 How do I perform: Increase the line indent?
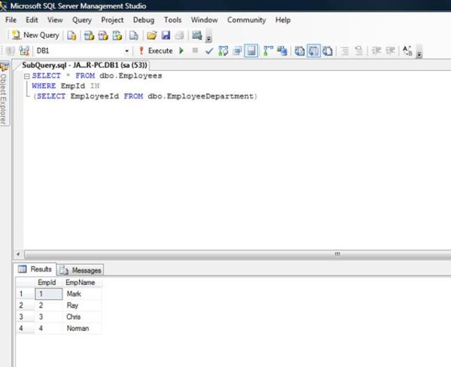pos(391,51)
